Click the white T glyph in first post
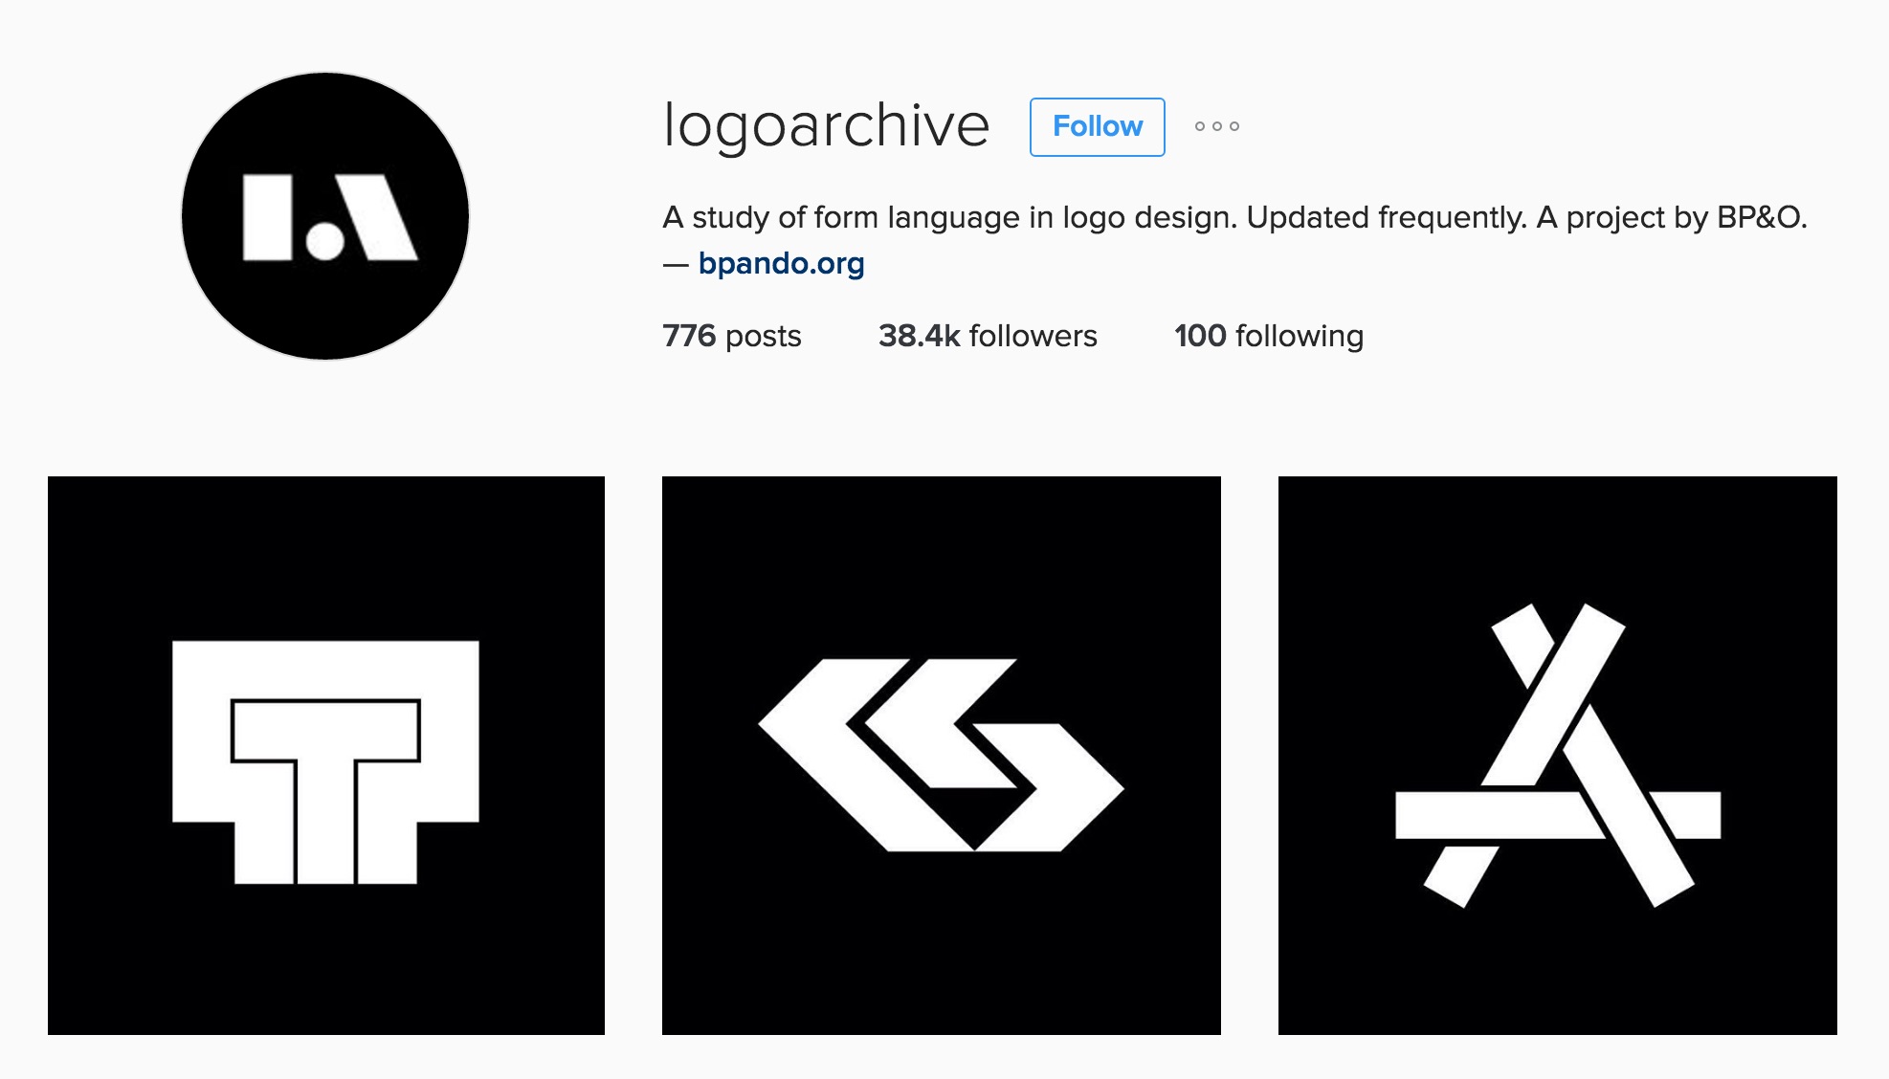 [325, 762]
